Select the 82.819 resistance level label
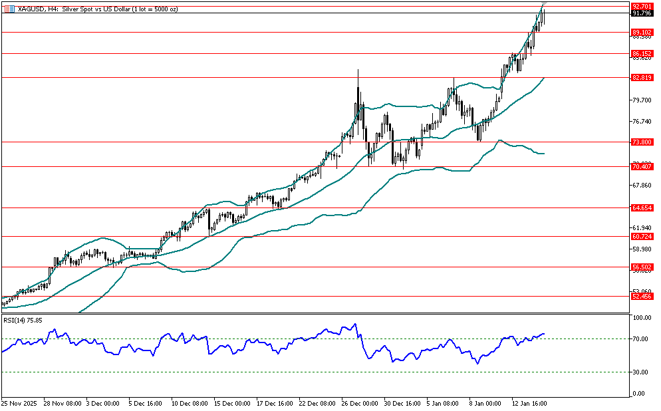661x411 pixels. click(641, 78)
